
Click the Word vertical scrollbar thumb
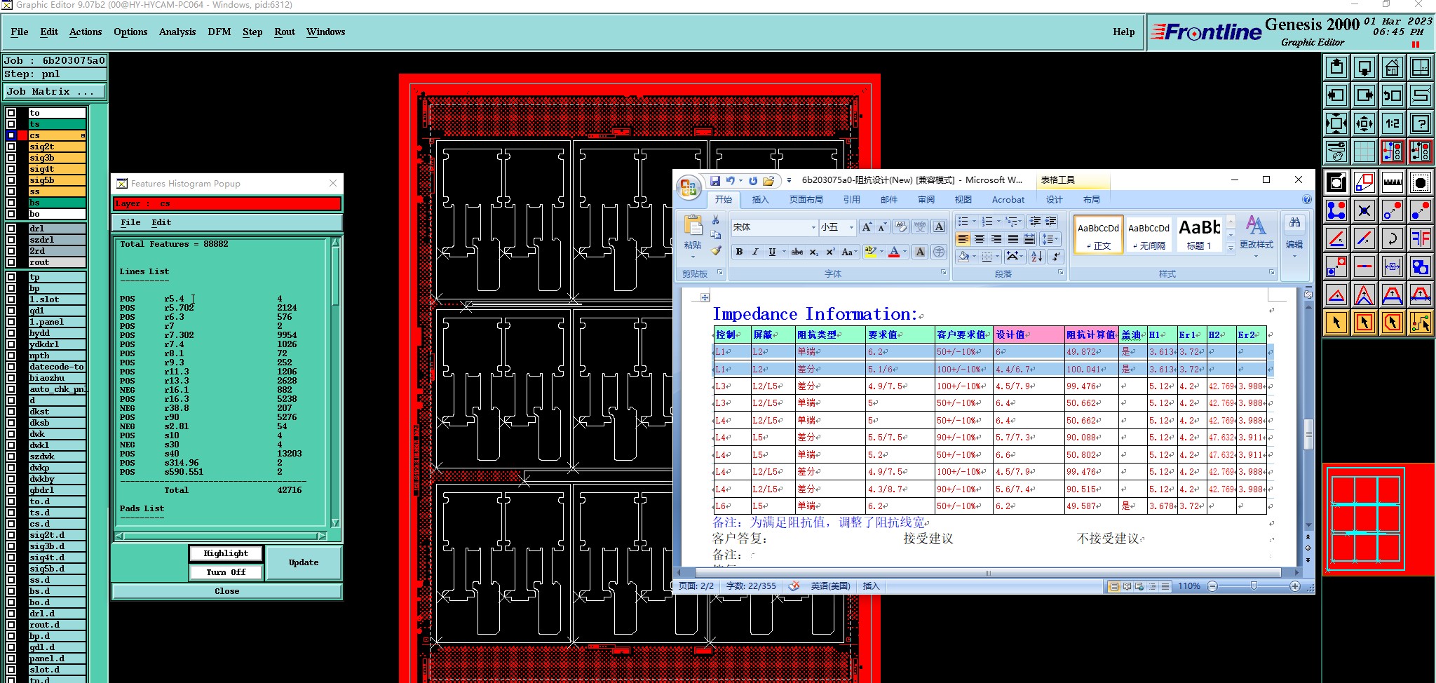[1308, 433]
